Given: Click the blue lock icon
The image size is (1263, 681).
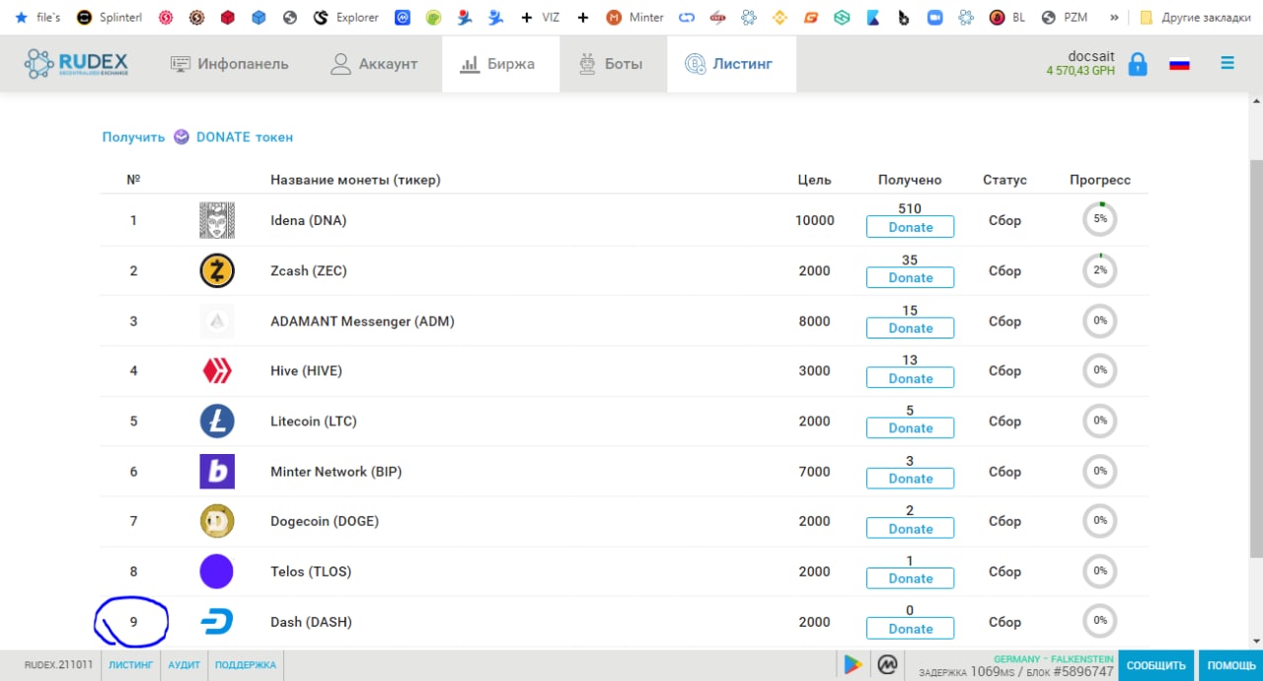Looking at the screenshot, I should pyautogui.click(x=1138, y=65).
